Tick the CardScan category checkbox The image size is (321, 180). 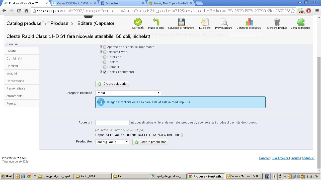pos(105,57)
